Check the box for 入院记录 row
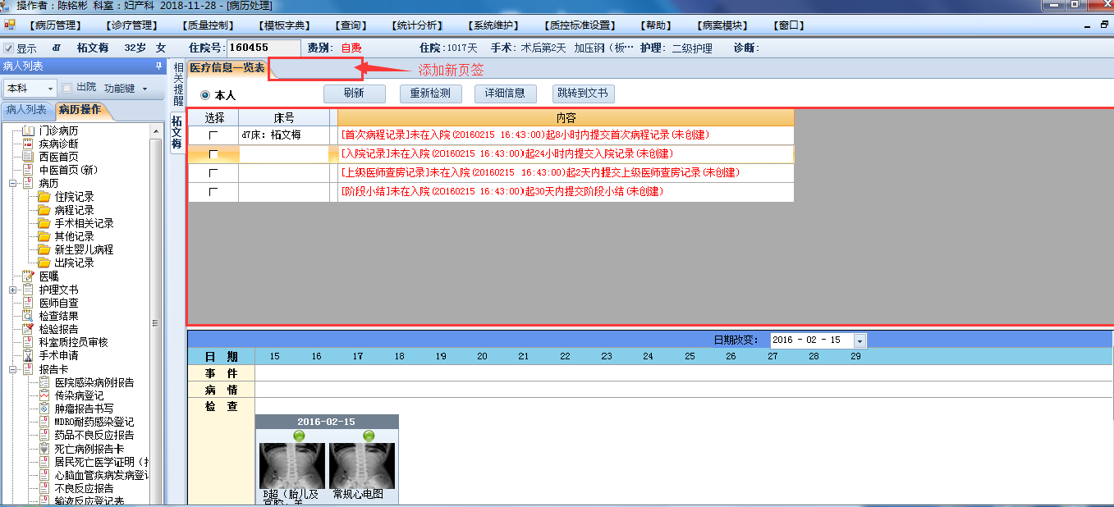The image size is (1114, 507). pos(213,154)
